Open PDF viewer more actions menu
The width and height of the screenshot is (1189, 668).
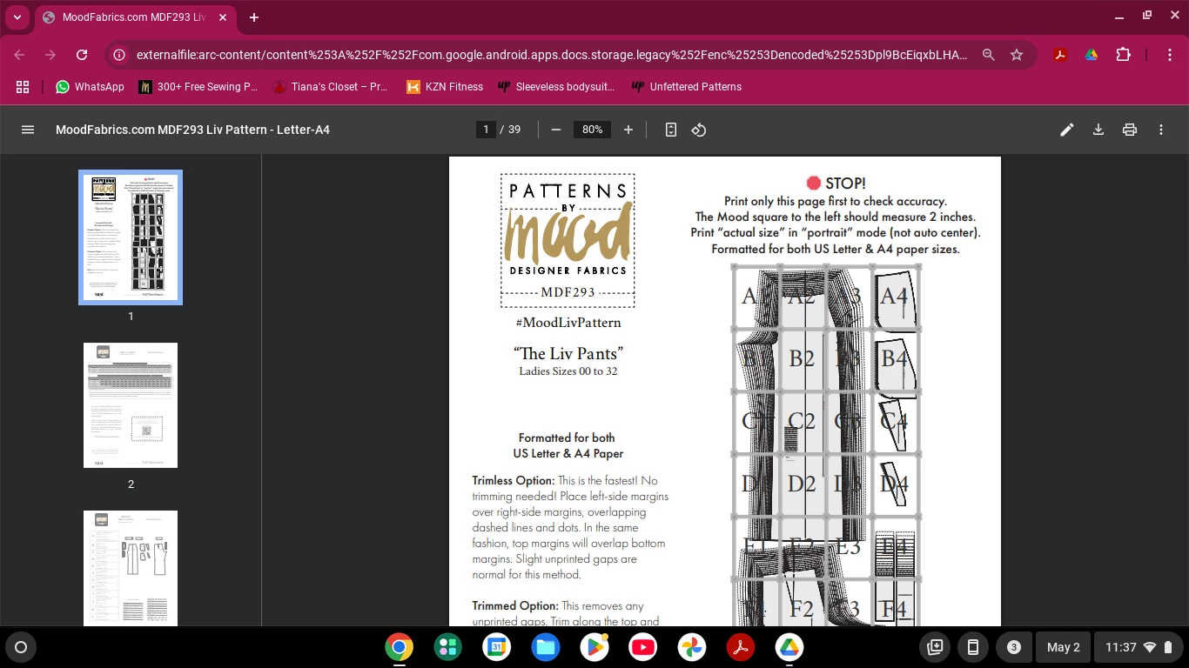tap(1161, 130)
